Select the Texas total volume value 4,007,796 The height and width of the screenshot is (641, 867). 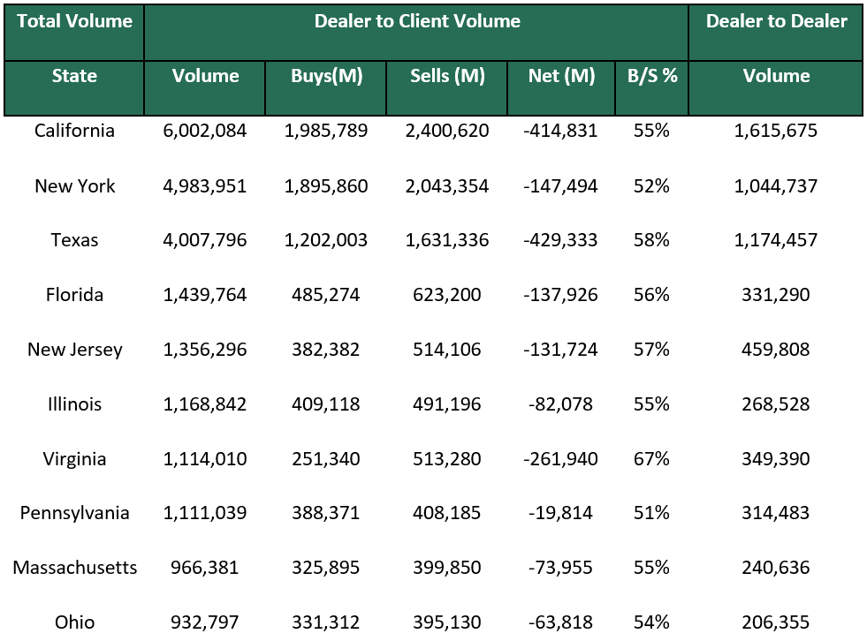pyautogui.click(x=204, y=240)
